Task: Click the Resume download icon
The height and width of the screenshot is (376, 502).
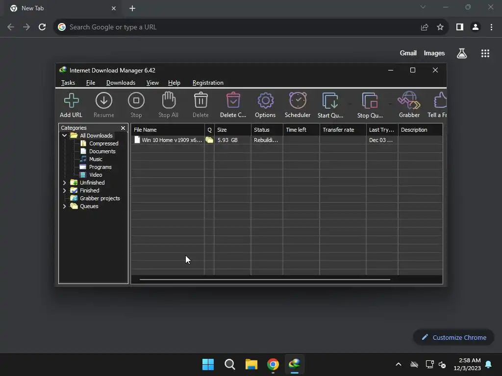Action: click(104, 101)
